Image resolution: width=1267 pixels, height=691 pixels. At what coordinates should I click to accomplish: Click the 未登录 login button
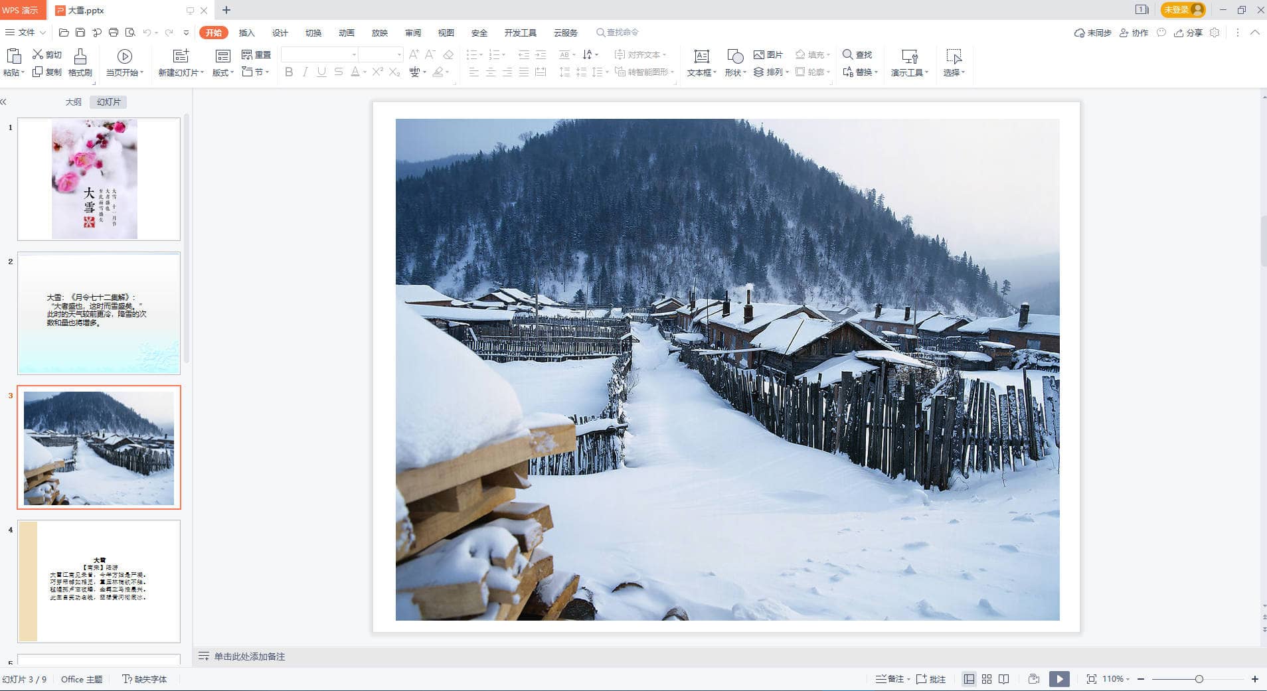[x=1183, y=10]
